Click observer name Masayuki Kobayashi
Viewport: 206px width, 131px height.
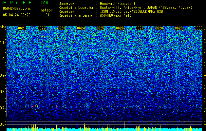click(118, 4)
